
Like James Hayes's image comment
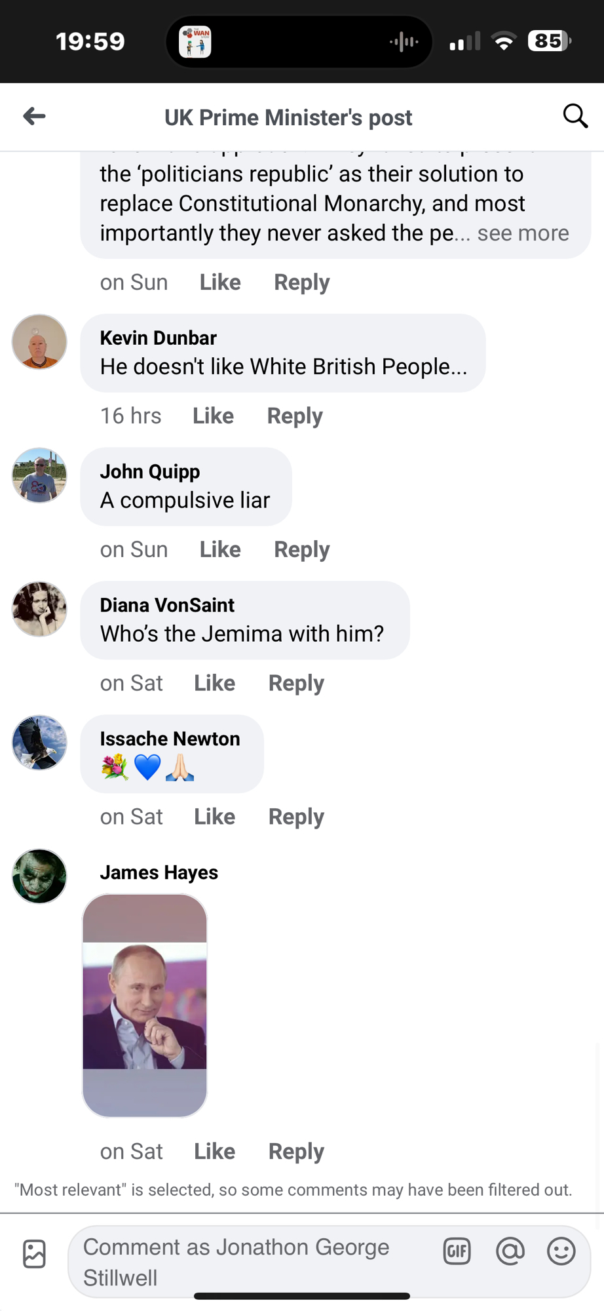pyautogui.click(x=215, y=1151)
